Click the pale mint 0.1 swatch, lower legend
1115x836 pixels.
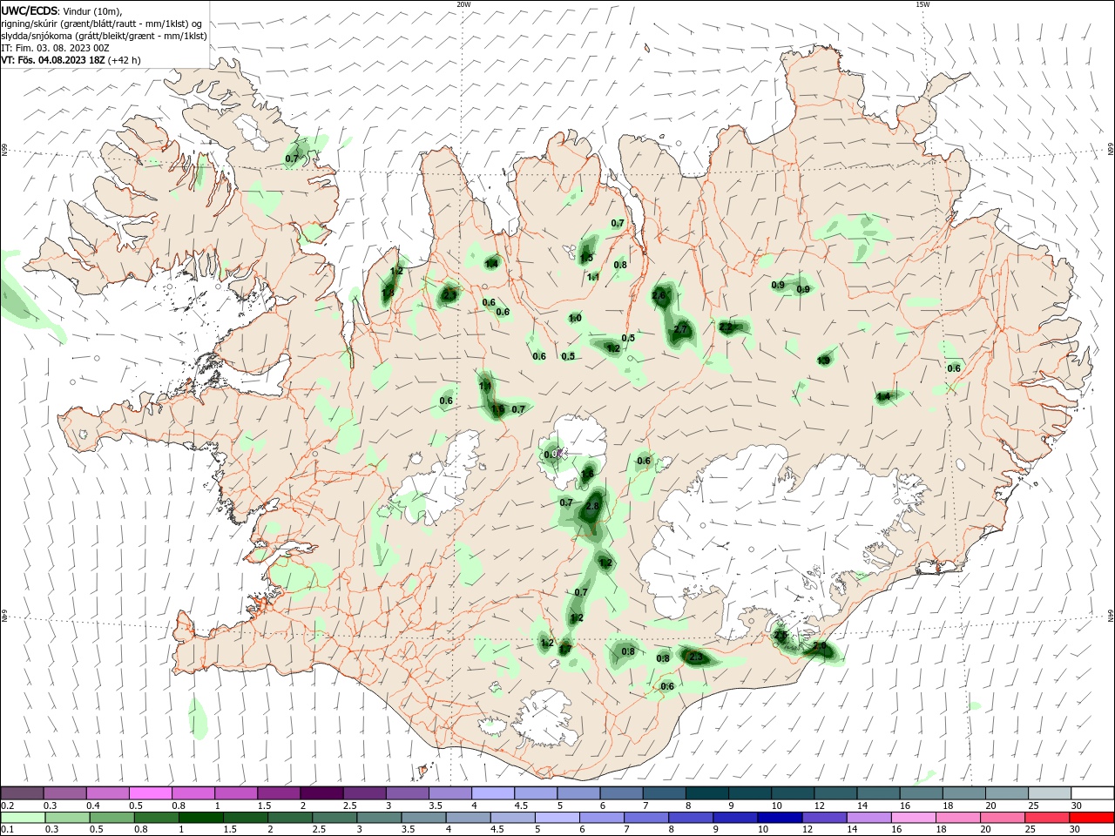point(24,818)
